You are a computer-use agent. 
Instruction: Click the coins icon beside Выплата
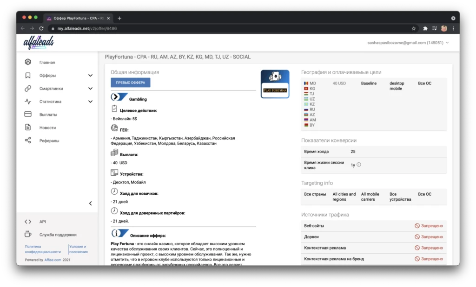pyautogui.click(x=114, y=153)
